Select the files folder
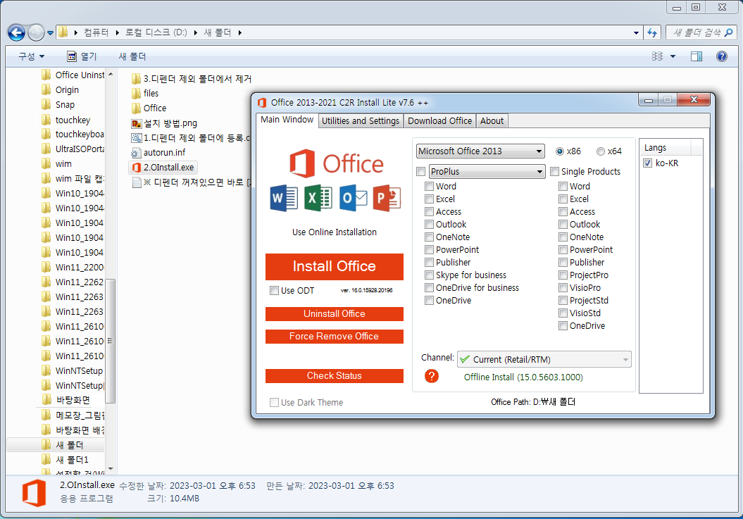Screen dimensions: 743x519 click(145, 94)
